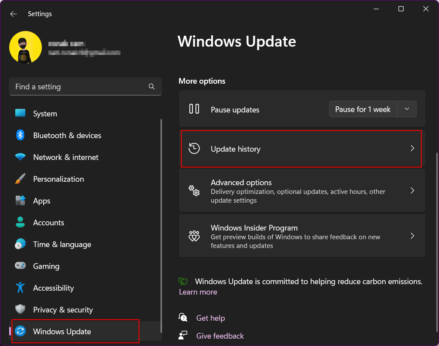Screen dimensions: 439x346
Task: Open the user profile avatar picture
Action: [x=25, y=47]
